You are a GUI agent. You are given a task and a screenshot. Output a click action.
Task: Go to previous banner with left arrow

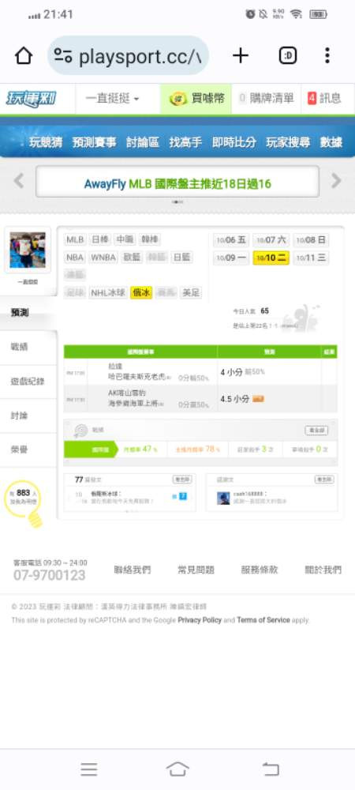[19, 180]
